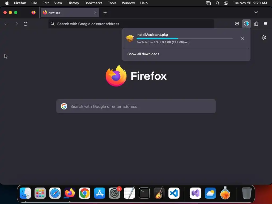The width and height of the screenshot is (272, 204).
Task: Launch Safari from the Dock
Action: (x=55, y=193)
